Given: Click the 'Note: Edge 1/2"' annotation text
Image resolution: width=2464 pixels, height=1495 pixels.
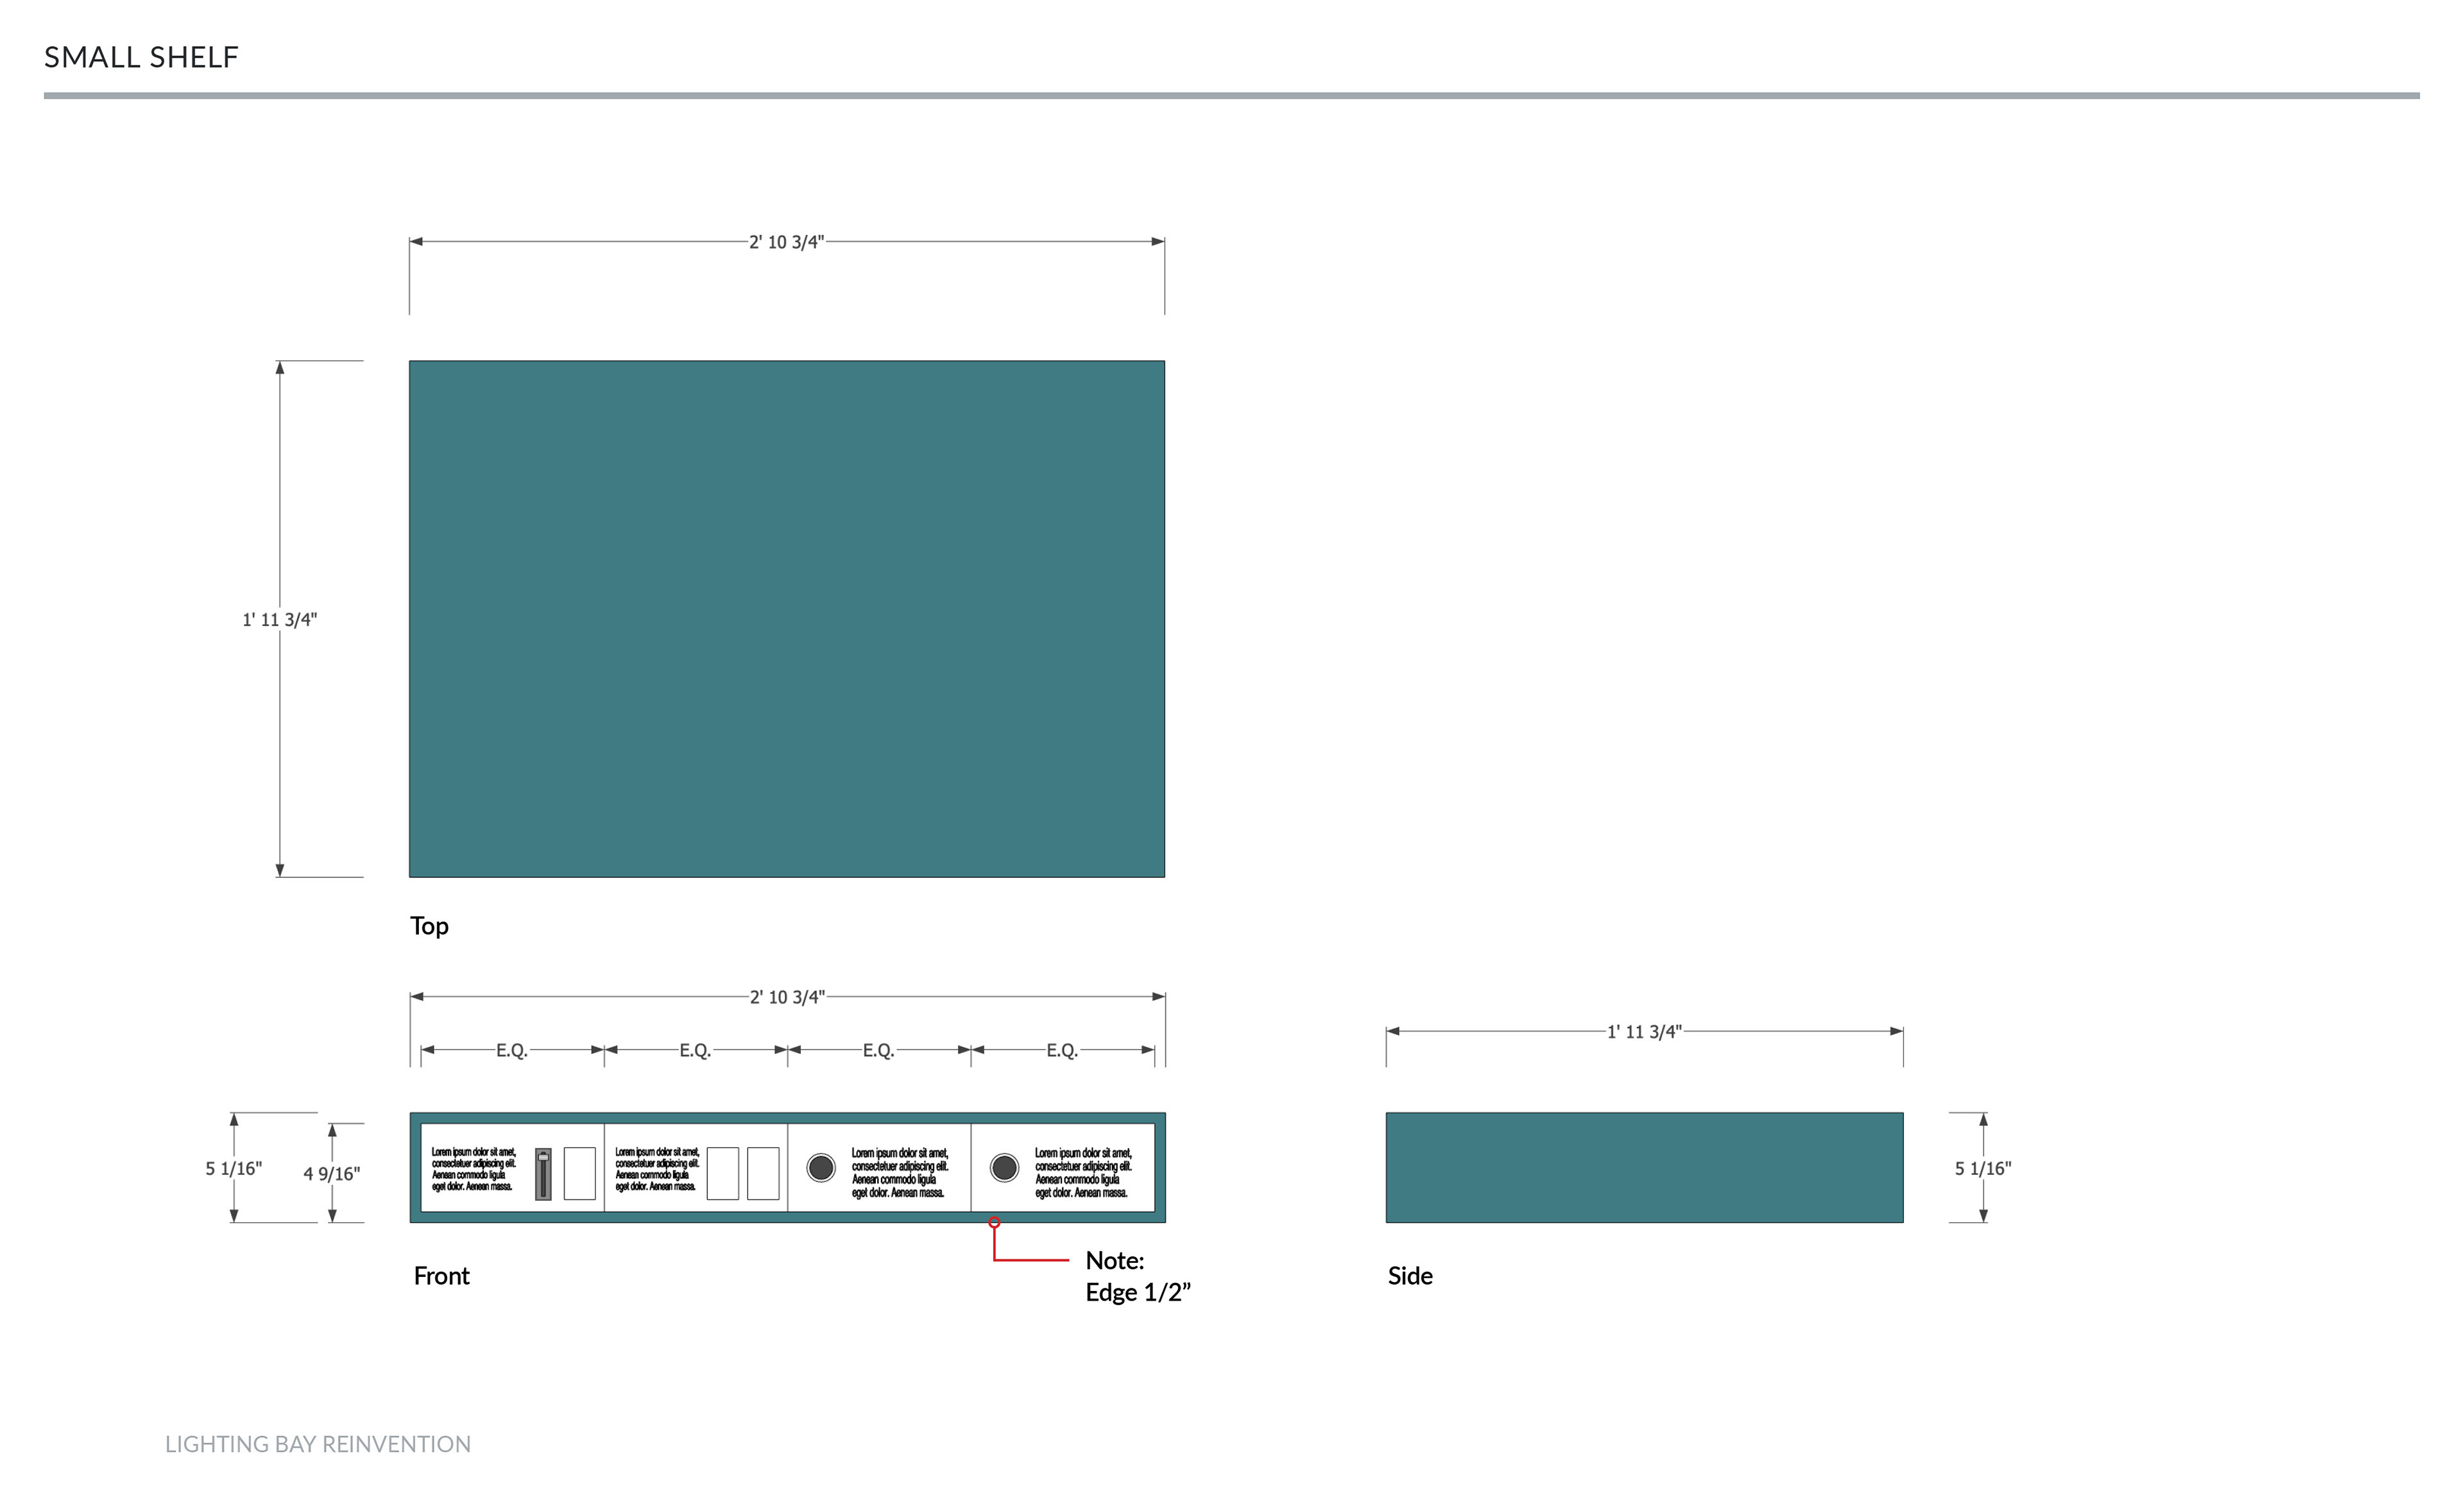Looking at the screenshot, I should [1137, 1276].
